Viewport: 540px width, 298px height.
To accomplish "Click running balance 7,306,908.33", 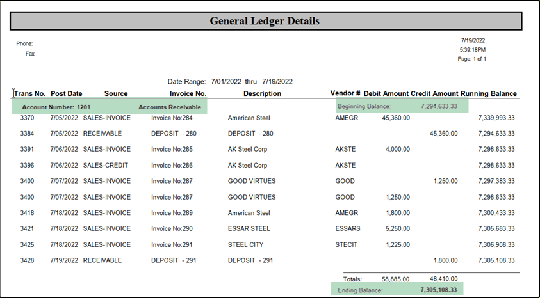I will coord(496,245).
